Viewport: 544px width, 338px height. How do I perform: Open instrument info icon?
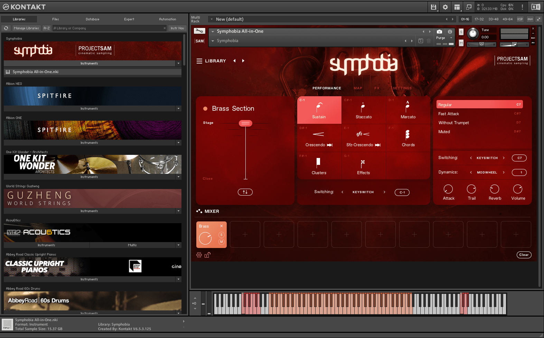click(450, 31)
